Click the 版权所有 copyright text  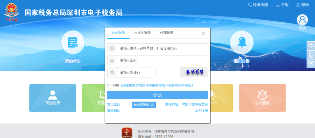click(166, 131)
